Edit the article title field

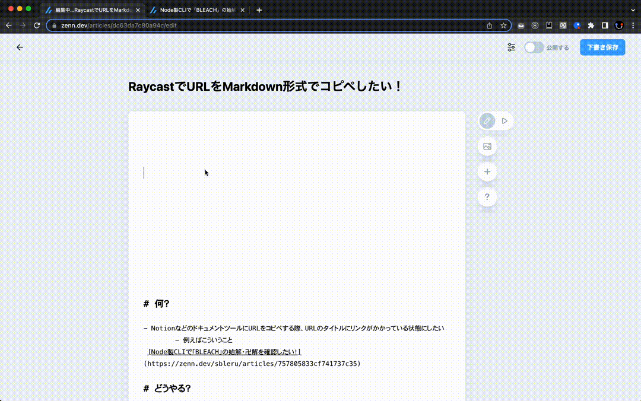[266, 87]
